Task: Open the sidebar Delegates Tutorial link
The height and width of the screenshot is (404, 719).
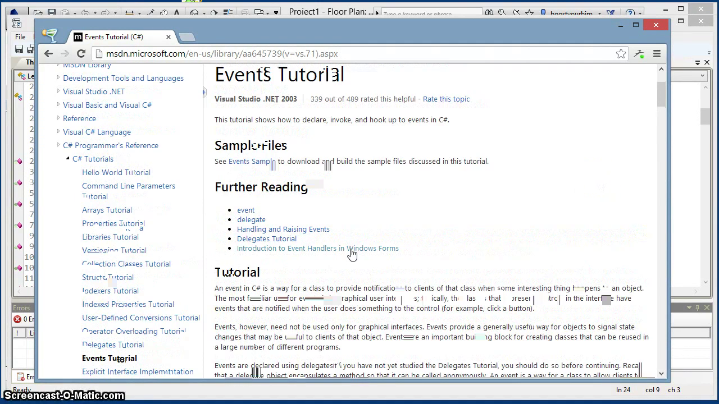Action: (113, 345)
